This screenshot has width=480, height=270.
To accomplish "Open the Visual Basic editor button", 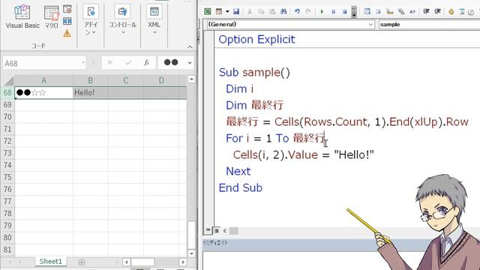I will click(22, 16).
